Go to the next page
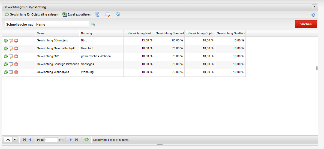This screenshot has height=149, width=324. click(x=71, y=139)
